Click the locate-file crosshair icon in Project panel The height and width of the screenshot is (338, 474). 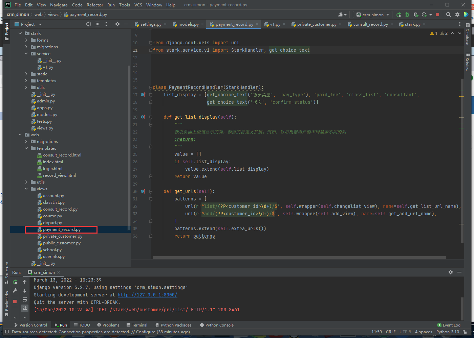tap(89, 24)
